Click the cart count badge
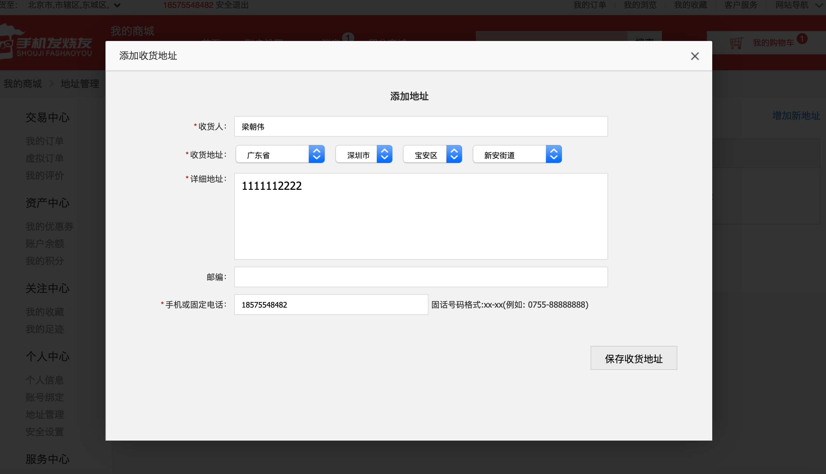Screen dimensions: 826x474 click(x=802, y=39)
